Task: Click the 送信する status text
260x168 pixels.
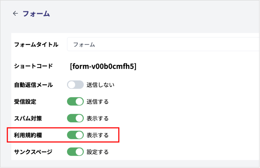Action: point(98,102)
